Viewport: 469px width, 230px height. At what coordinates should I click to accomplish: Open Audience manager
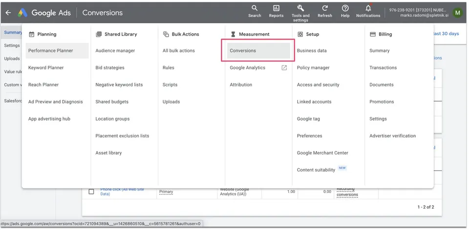pos(115,51)
